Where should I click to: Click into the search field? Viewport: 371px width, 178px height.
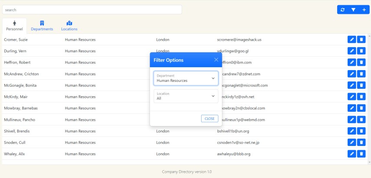92,10
